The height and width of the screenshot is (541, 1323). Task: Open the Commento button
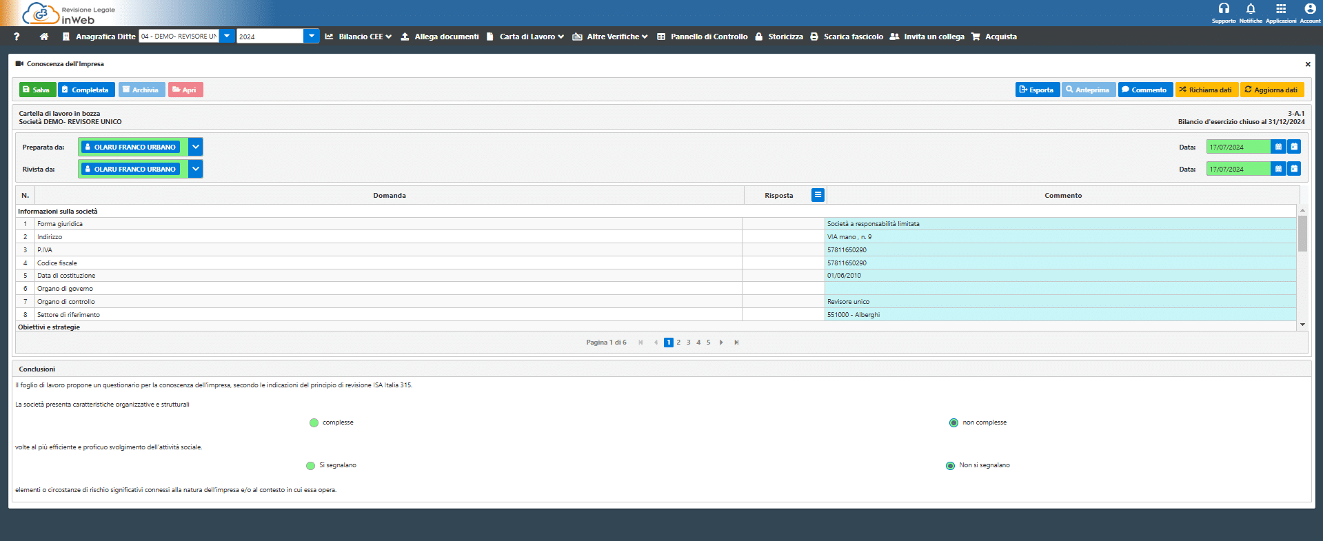pos(1145,90)
